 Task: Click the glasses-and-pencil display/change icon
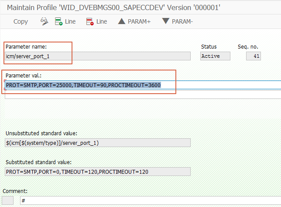pos(44,21)
